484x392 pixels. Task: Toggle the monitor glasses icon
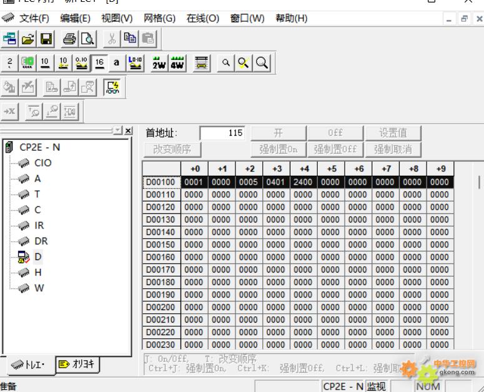pyautogui.click(x=112, y=88)
